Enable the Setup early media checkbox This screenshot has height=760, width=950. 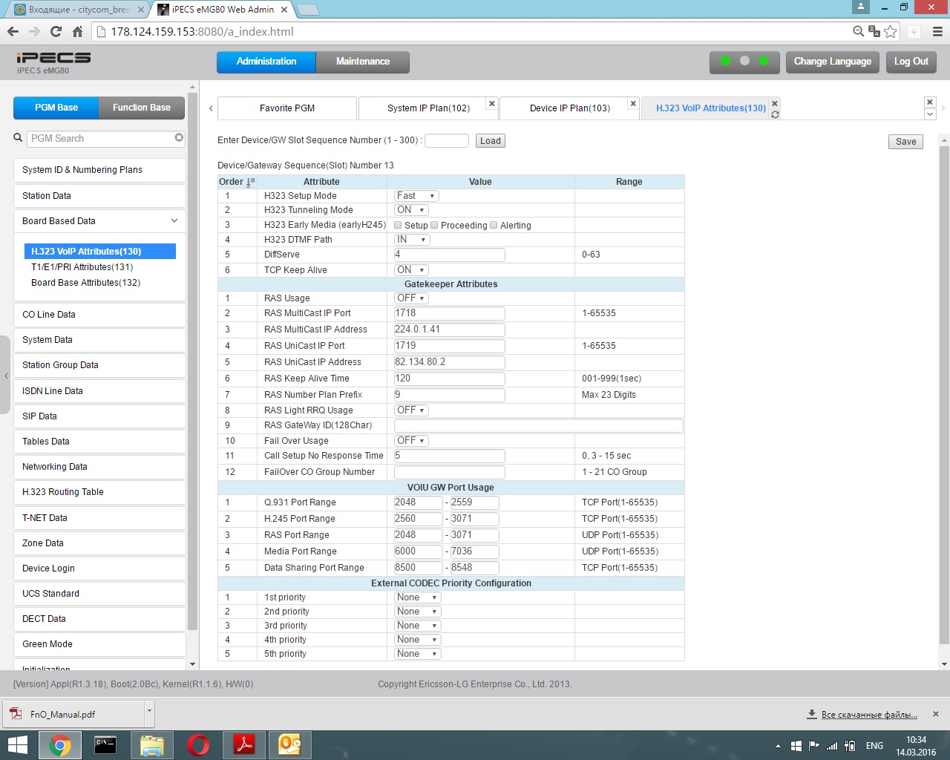[398, 225]
